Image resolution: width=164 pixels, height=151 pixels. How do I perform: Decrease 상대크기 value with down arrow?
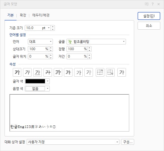pyautogui.click(x=51, y=50)
